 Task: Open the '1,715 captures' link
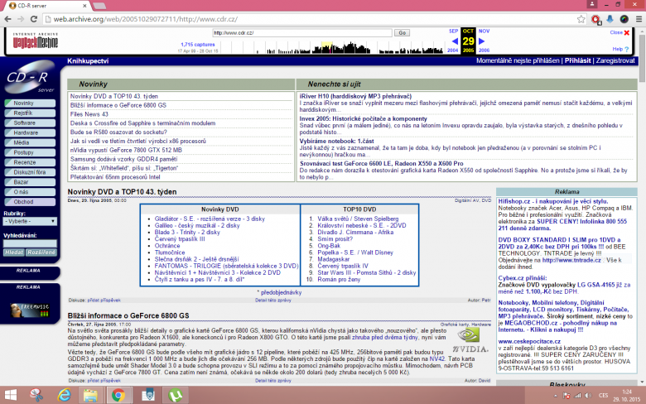(198, 45)
